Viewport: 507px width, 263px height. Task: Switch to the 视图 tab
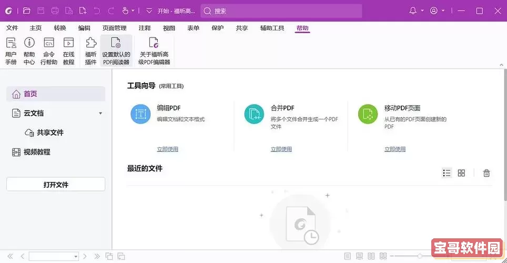169,28
